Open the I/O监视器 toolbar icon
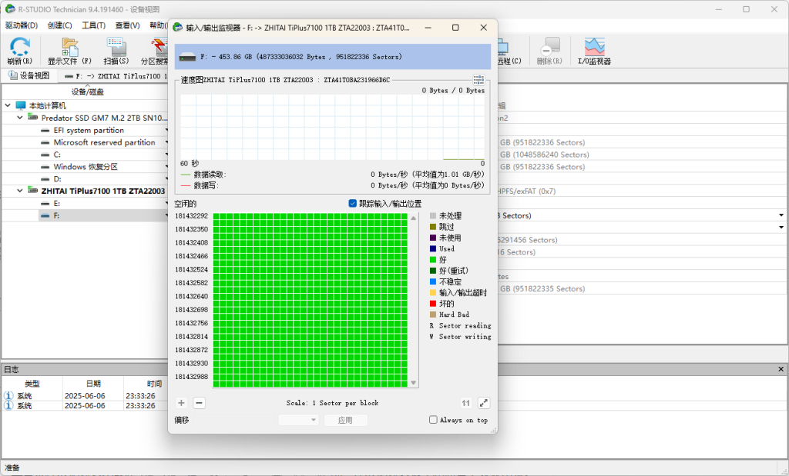This screenshot has height=476, width=789. pyautogui.click(x=594, y=48)
